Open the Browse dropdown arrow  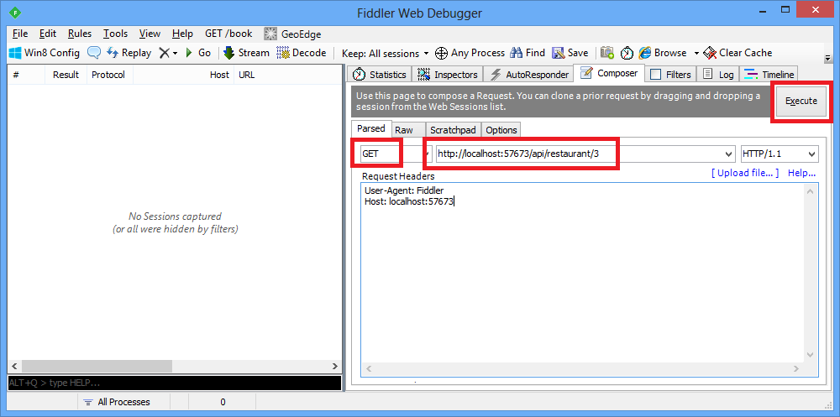click(696, 54)
